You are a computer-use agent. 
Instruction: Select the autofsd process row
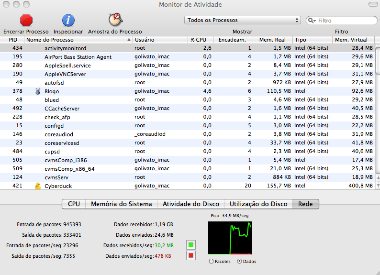187,83
